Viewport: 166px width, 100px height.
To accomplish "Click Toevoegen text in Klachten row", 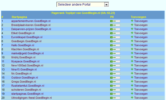I will [x=141, y=49].
